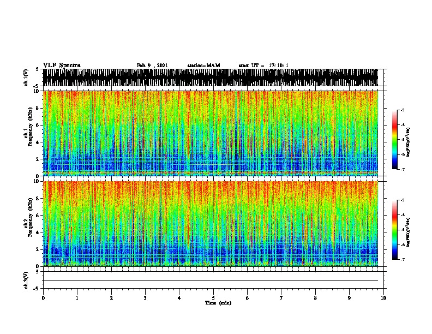Image resolution: width=432 pixels, height=334 pixels.
Task: Click time axis tick label "9"
Action: [x=349, y=298]
